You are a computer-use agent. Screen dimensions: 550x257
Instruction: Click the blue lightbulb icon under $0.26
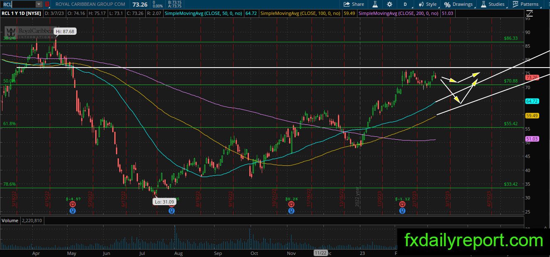pyautogui.click(x=292, y=211)
